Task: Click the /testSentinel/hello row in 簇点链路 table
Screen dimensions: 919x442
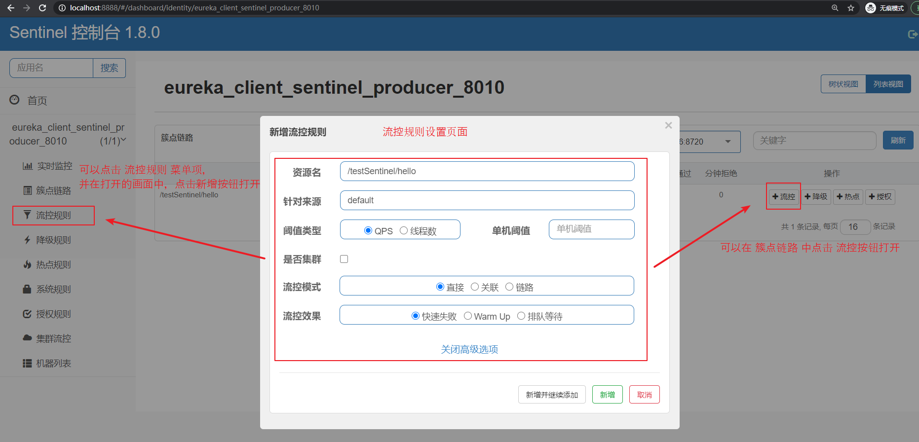Action: click(189, 195)
